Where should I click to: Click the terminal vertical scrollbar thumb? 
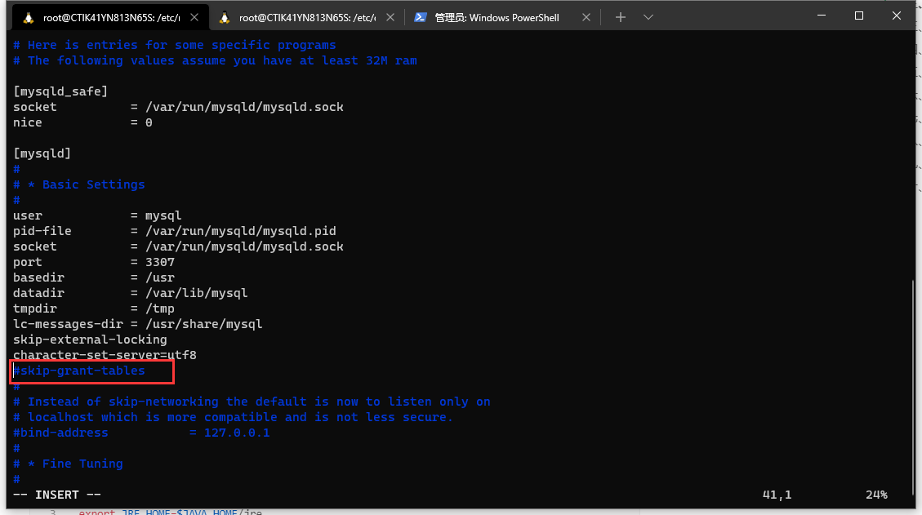point(913,388)
